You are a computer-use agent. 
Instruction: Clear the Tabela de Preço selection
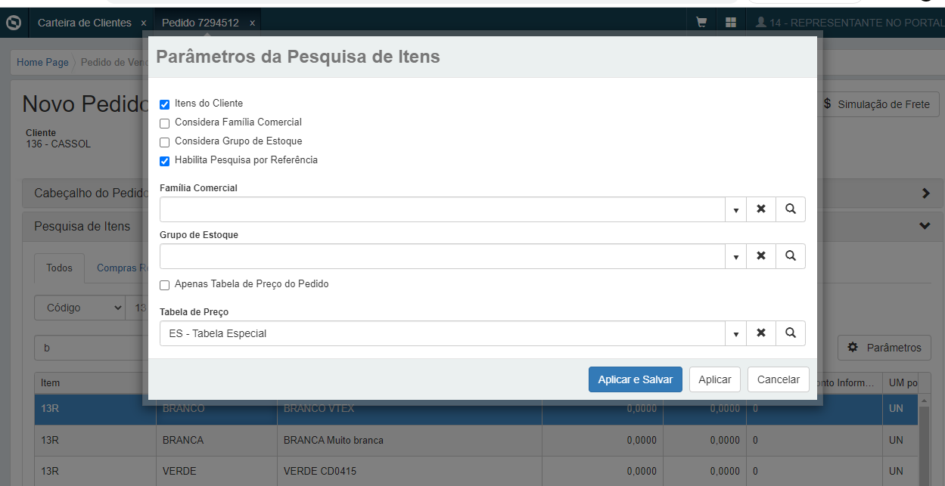coord(761,333)
